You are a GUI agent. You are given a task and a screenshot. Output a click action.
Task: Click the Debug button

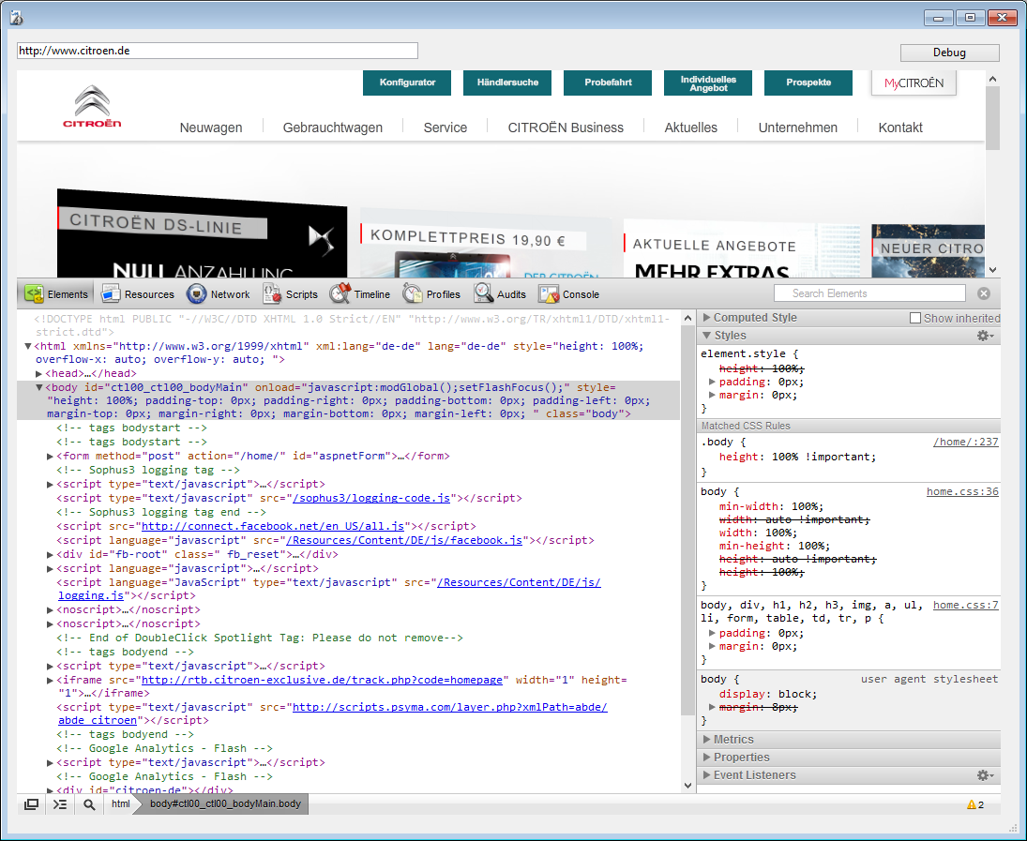click(x=949, y=53)
